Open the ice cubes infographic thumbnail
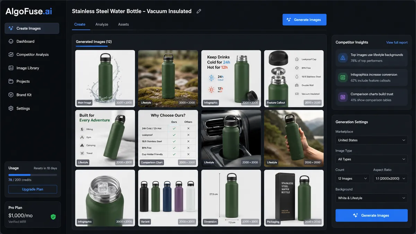 point(105,198)
